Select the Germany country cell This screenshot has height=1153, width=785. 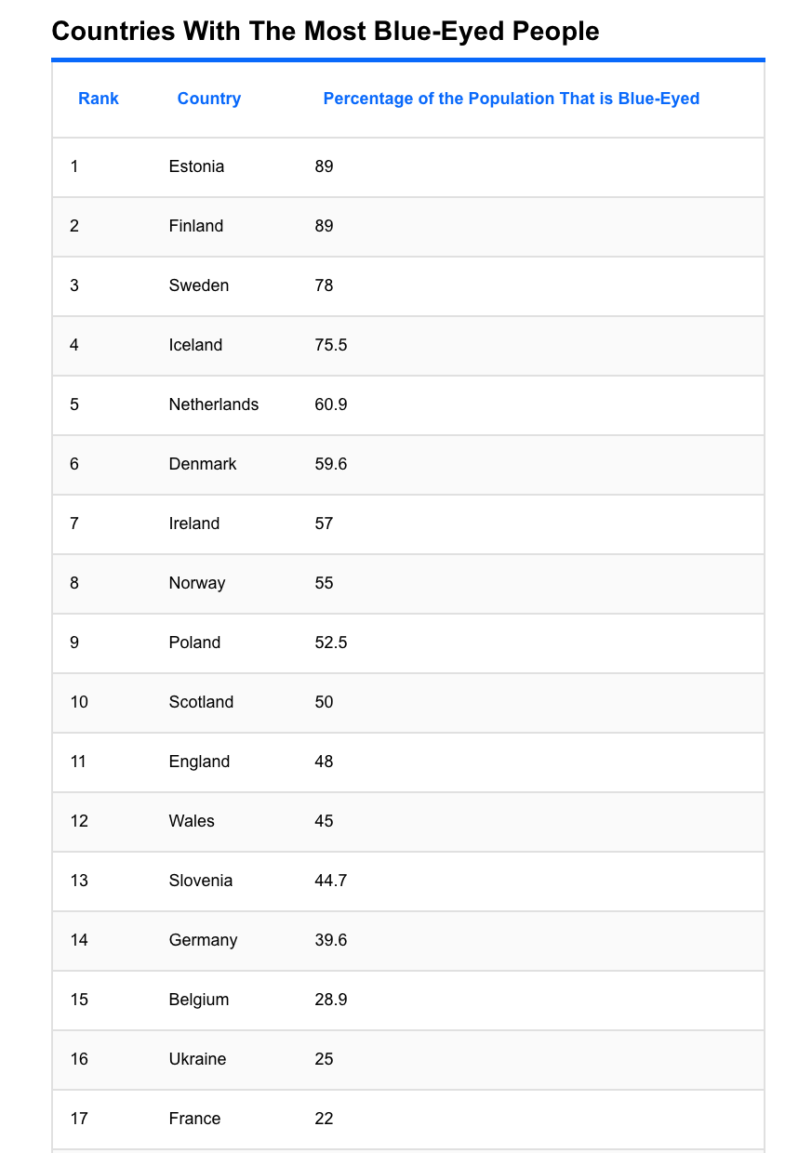(x=203, y=940)
